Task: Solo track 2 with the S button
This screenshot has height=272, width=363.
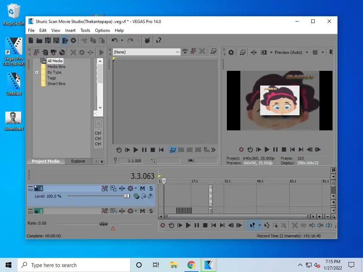Action: click(151, 211)
